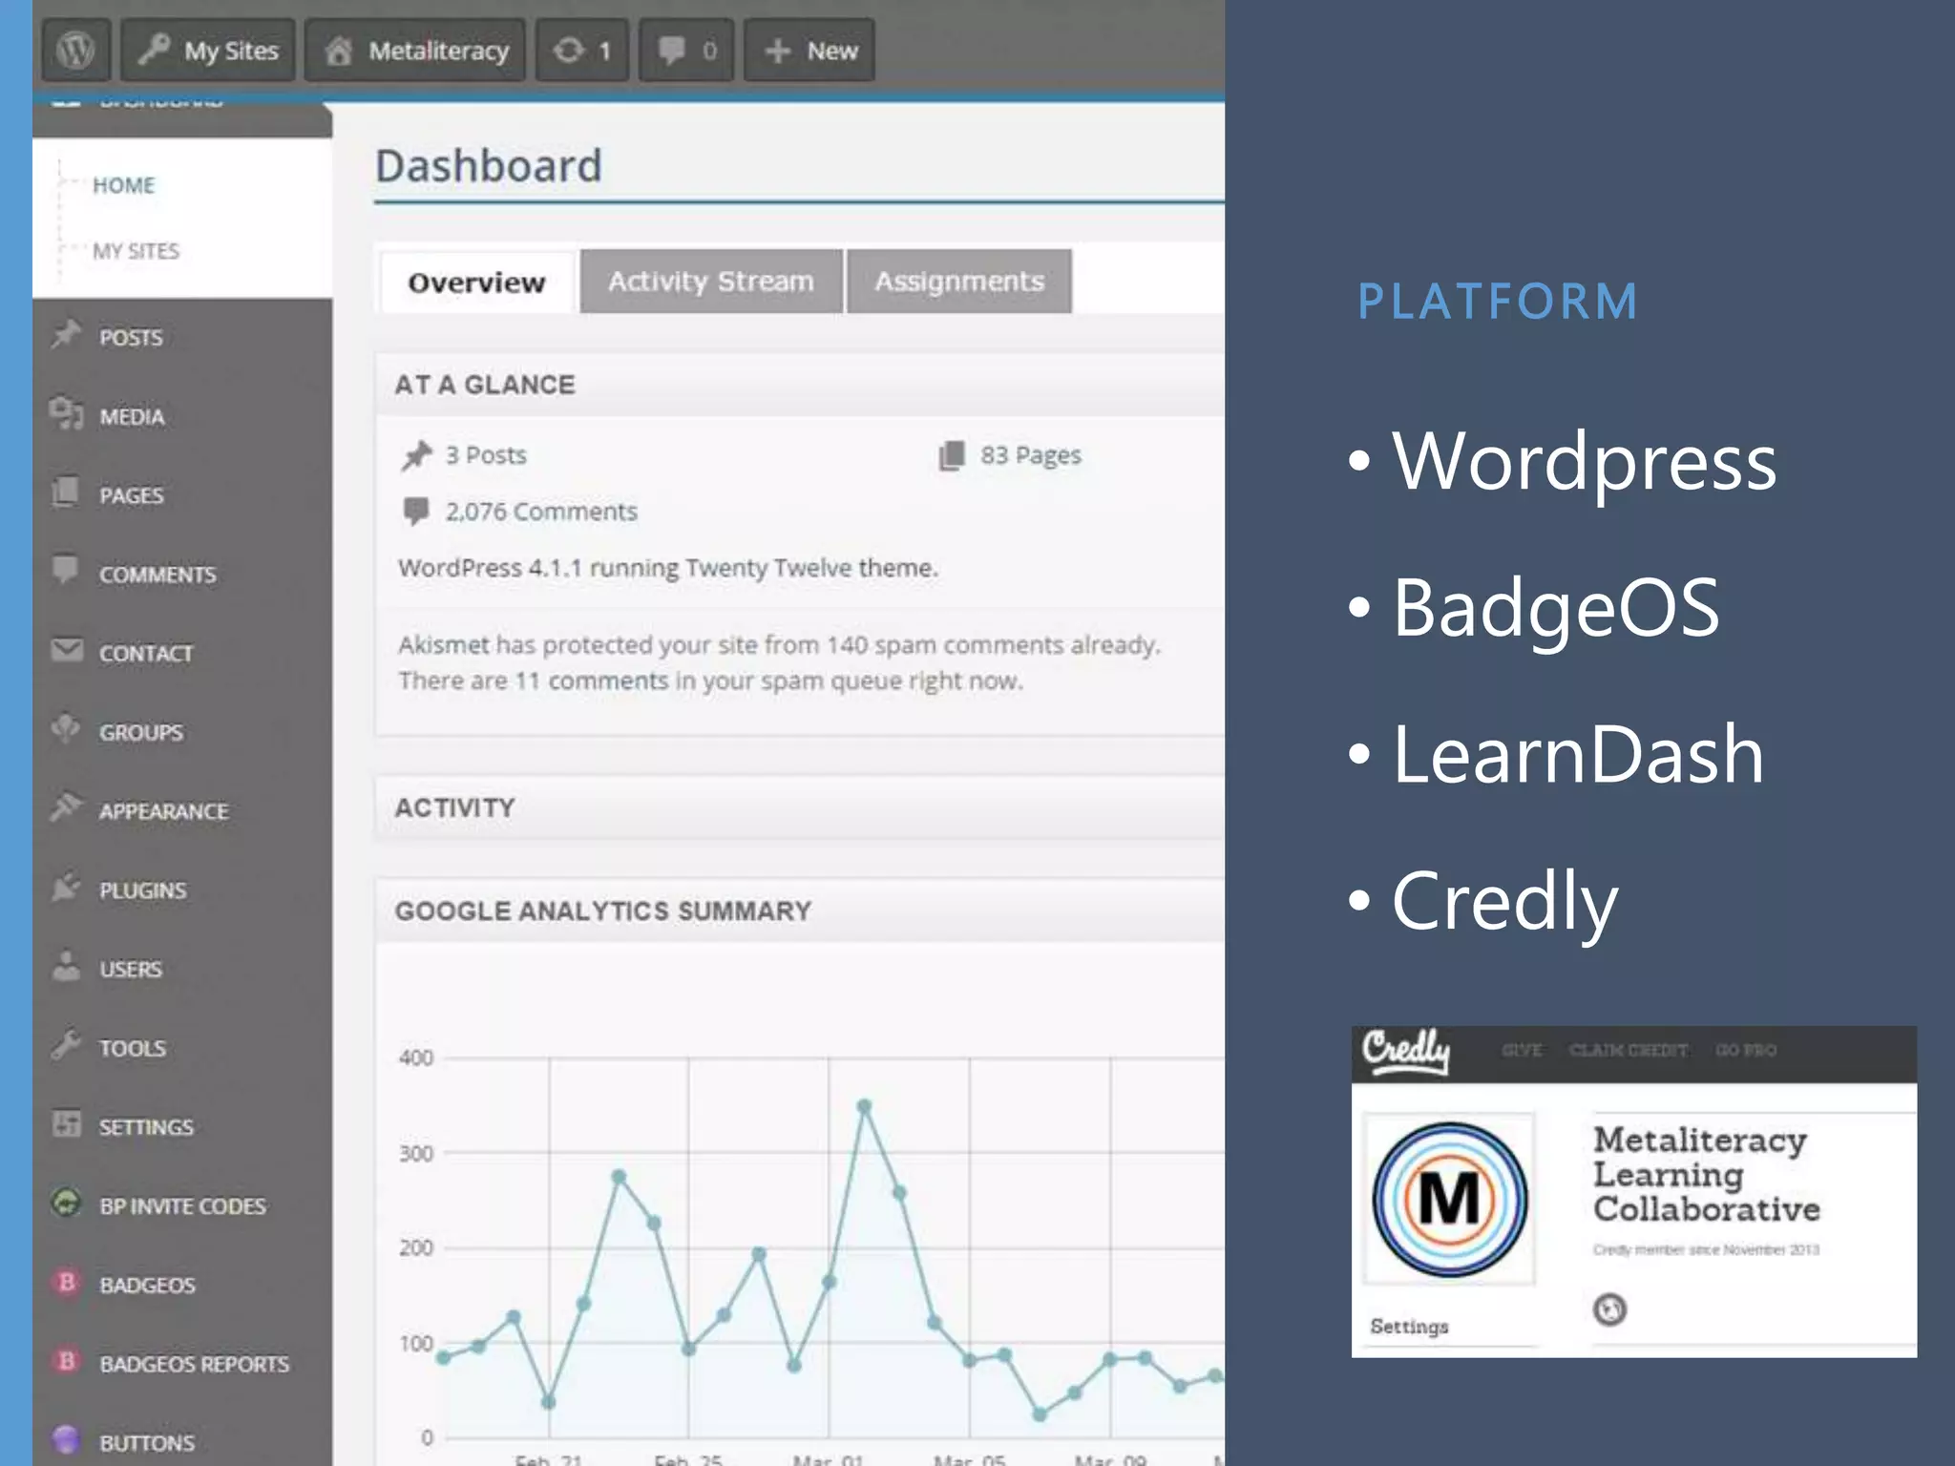
Task: Switch to the Activity Stream tab
Action: [x=711, y=282]
